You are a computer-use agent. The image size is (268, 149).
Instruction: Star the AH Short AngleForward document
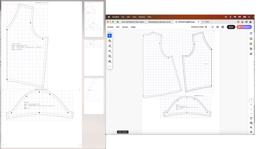(x=176, y=22)
